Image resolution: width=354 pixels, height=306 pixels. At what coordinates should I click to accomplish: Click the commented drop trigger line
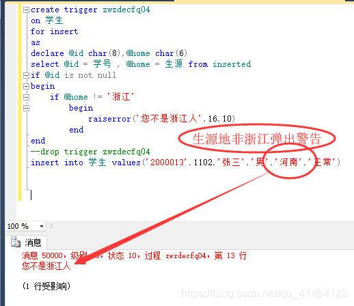(x=90, y=152)
